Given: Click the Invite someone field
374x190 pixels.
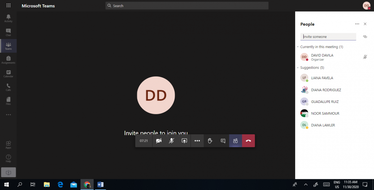Looking at the screenshot, I should pyautogui.click(x=328, y=37).
